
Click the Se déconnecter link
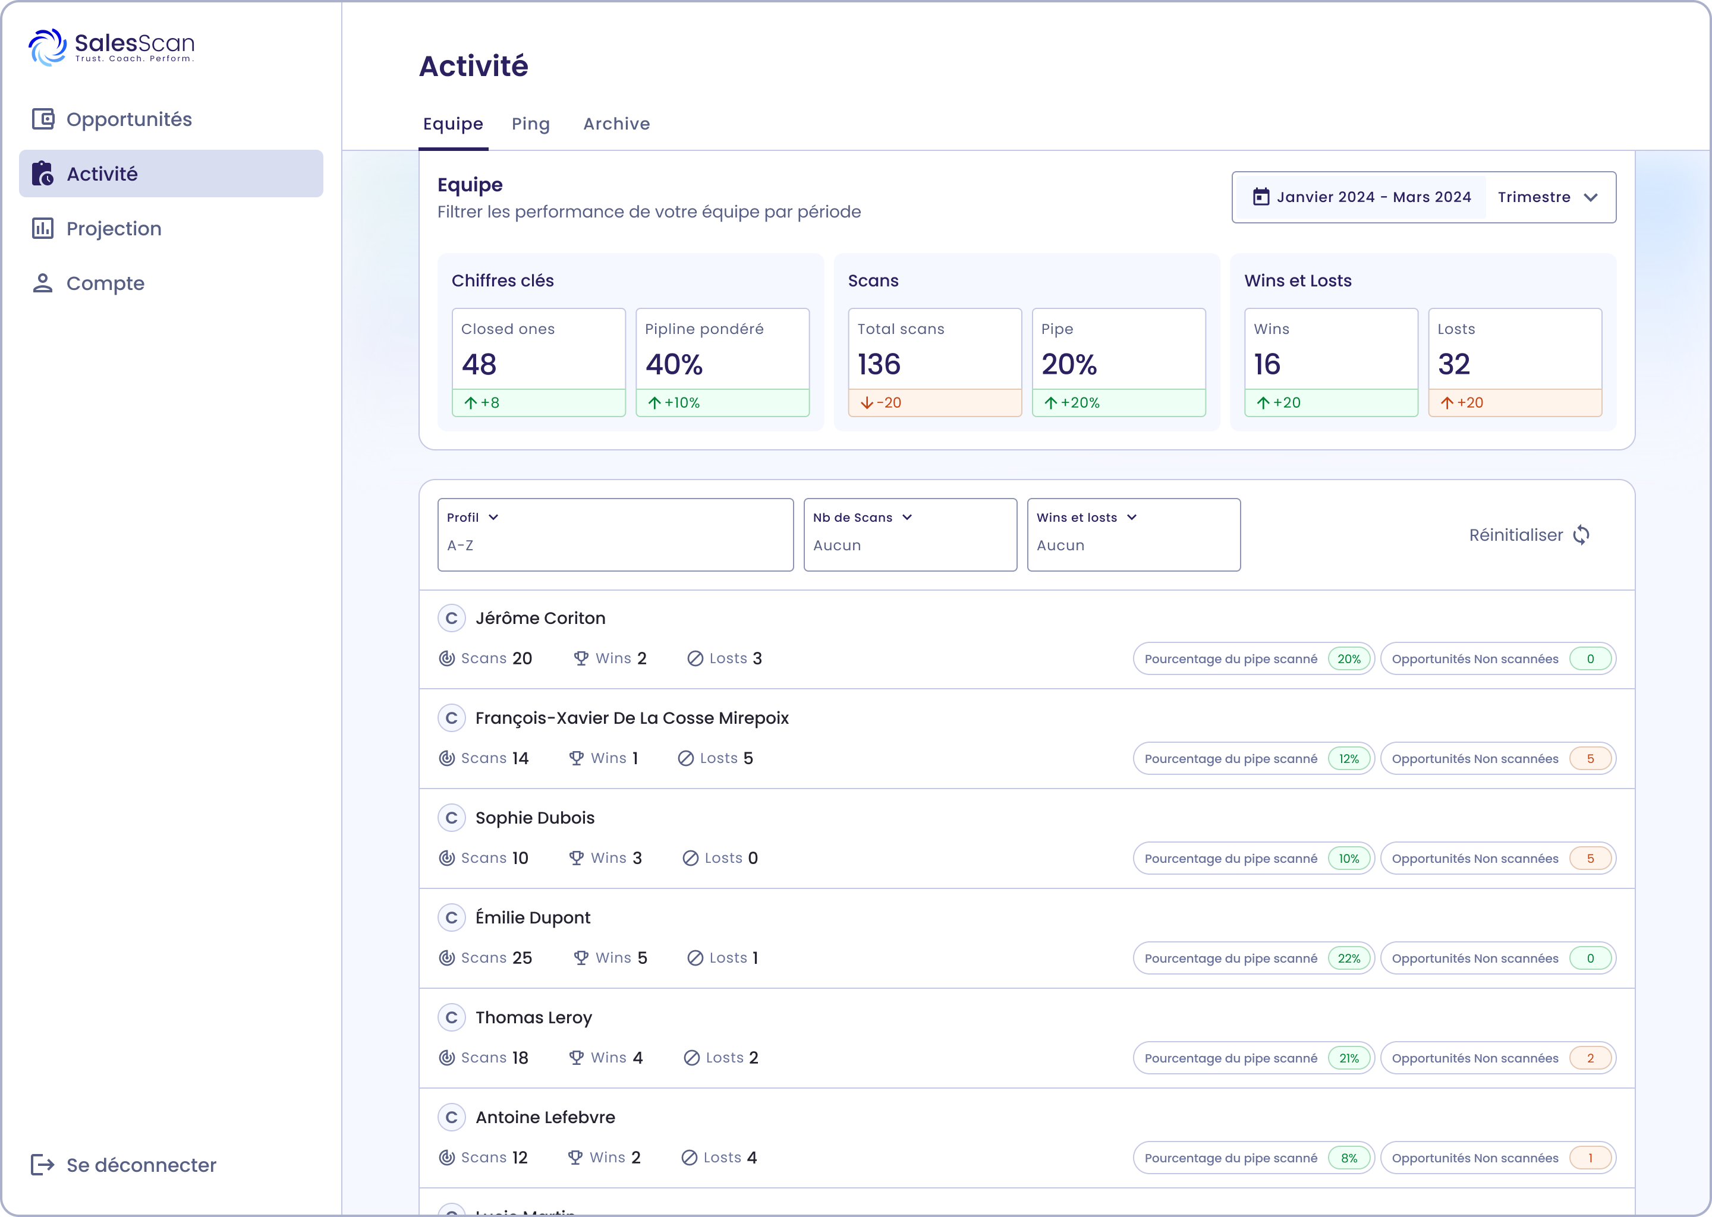(x=141, y=1165)
